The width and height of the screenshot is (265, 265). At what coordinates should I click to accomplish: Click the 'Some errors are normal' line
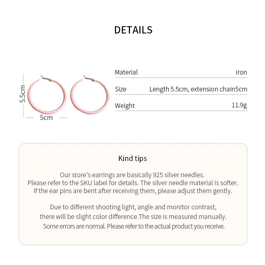tap(134, 227)
